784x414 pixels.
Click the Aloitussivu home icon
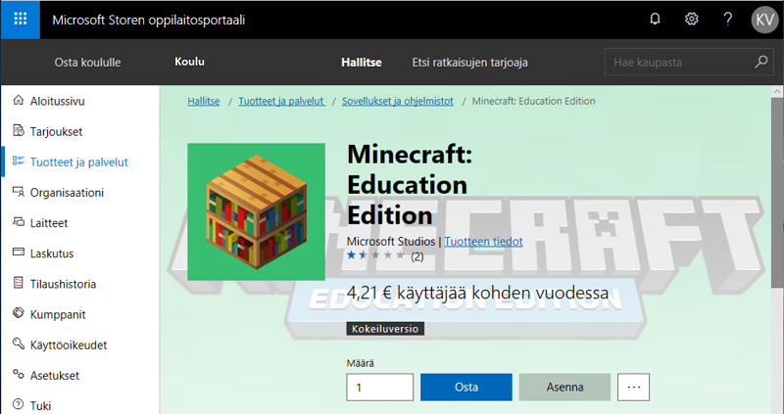click(19, 101)
